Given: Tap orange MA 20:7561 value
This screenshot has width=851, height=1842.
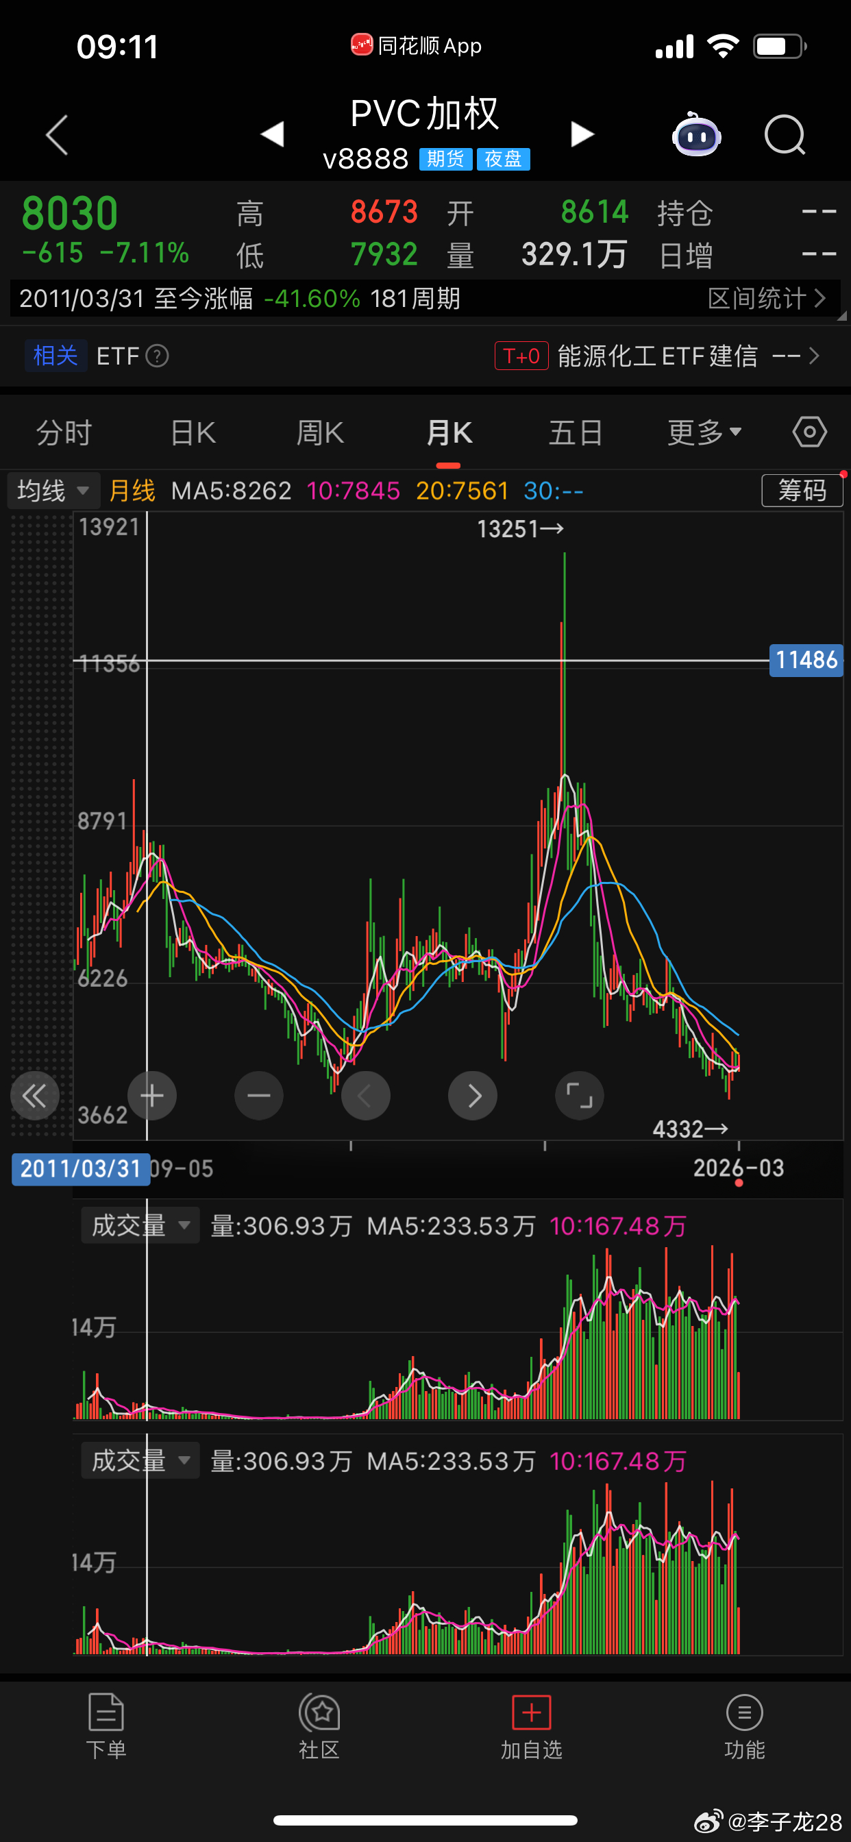Looking at the screenshot, I should coord(462,491).
